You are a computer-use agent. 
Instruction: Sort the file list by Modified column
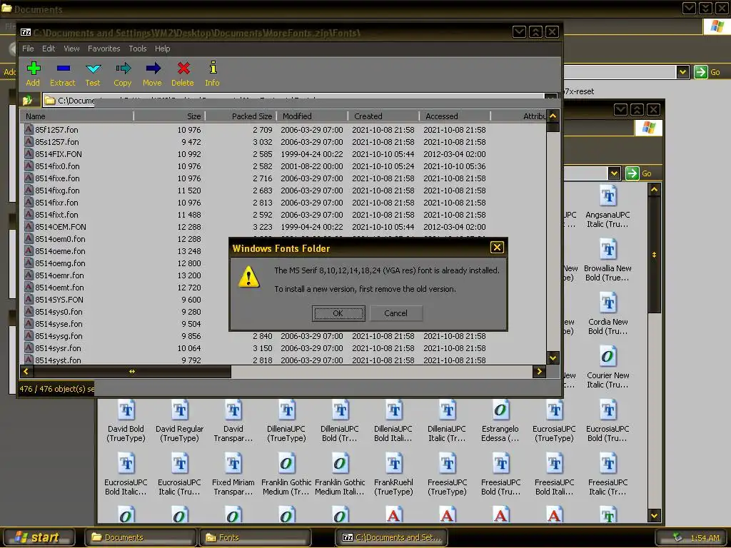(x=313, y=116)
